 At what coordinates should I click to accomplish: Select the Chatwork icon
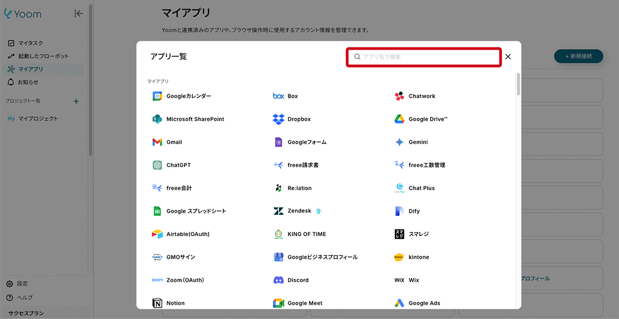(399, 96)
